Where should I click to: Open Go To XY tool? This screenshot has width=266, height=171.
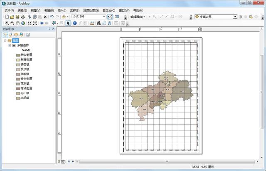[109, 23]
